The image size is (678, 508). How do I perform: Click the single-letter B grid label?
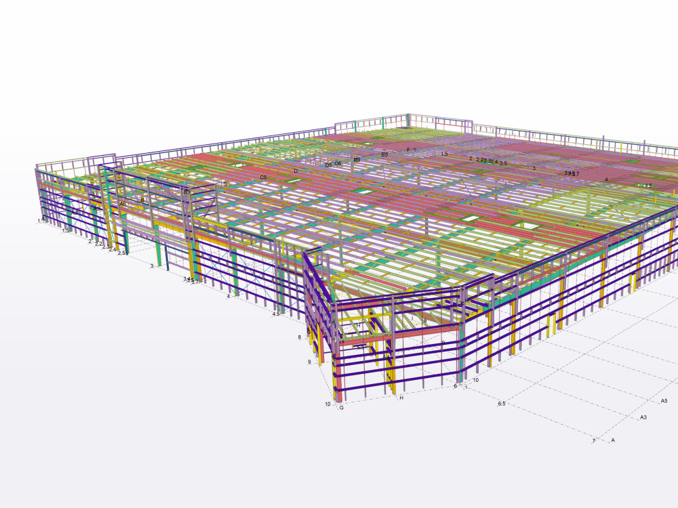point(142,200)
